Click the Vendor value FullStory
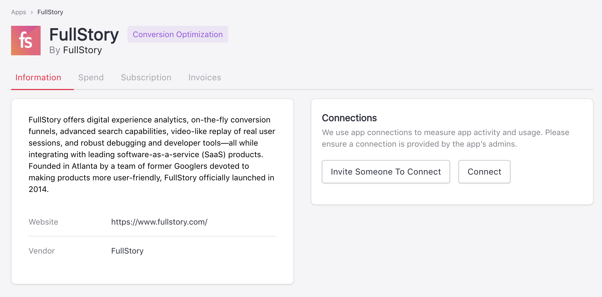Viewport: 602px width, 297px height. click(127, 251)
